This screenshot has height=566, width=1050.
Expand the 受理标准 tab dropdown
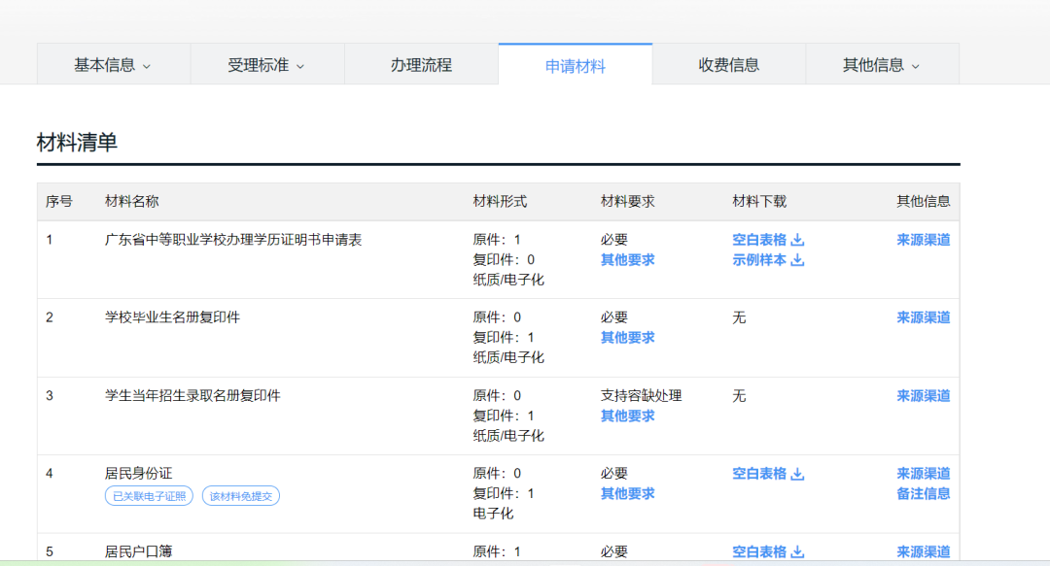tap(300, 67)
